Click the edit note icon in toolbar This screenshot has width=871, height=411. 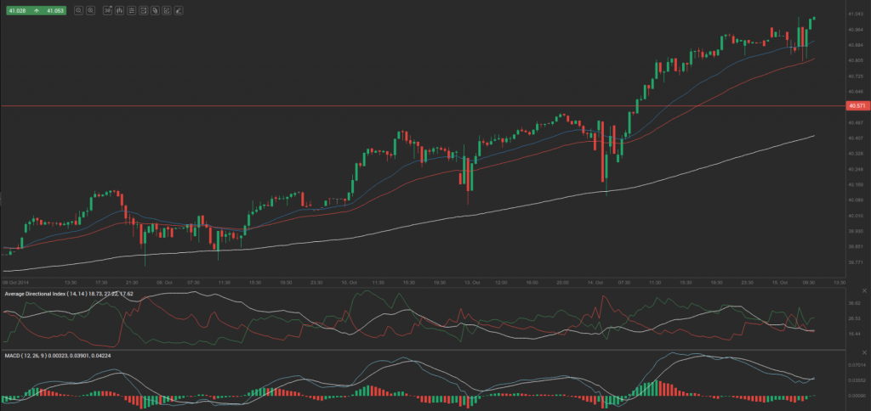[x=166, y=10]
